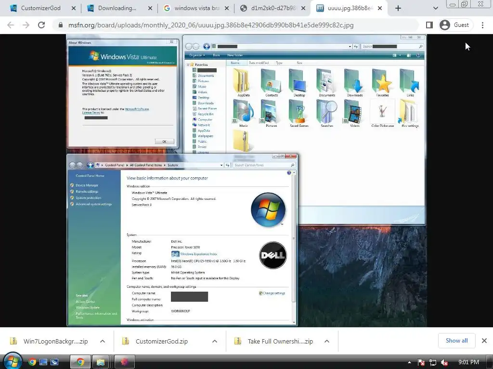Click the Contacts folder in the pictured Explorer
The height and width of the screenshot is (369, 493).
click(272, 83)
